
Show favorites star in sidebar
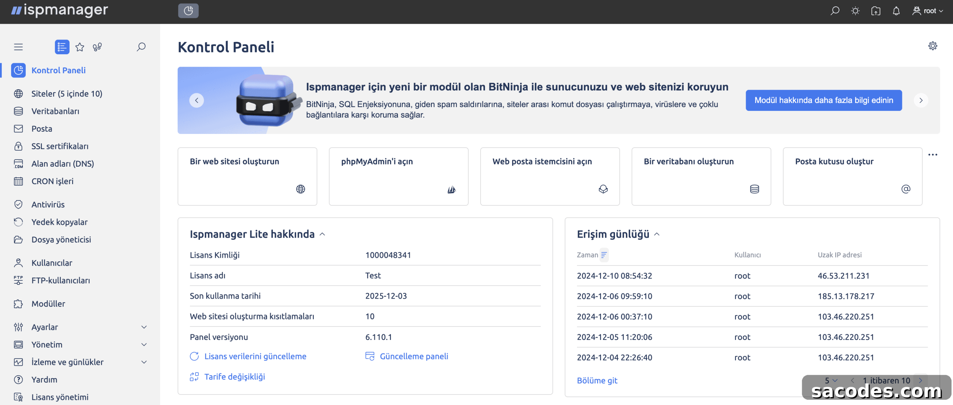(x=80, y=47)
